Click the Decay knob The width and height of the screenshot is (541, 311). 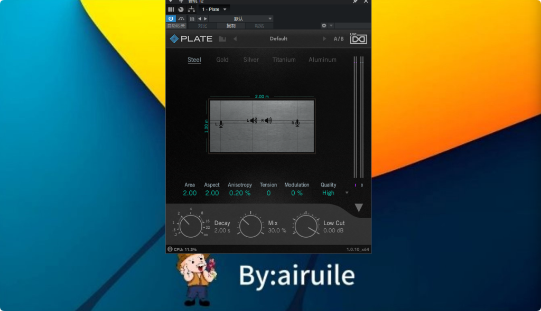click(x=191, y=226)
